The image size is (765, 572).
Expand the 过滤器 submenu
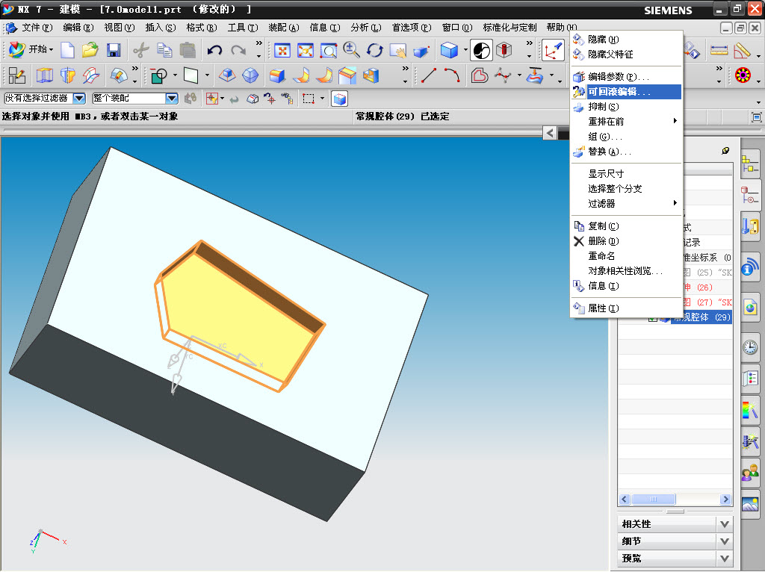pos(626,204)
